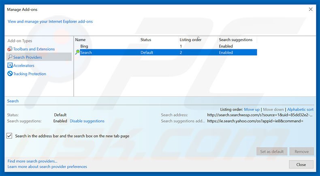Screen dimensions: 320x176
Task: Click the Alphabetic sort link
Action: [301, 109]
